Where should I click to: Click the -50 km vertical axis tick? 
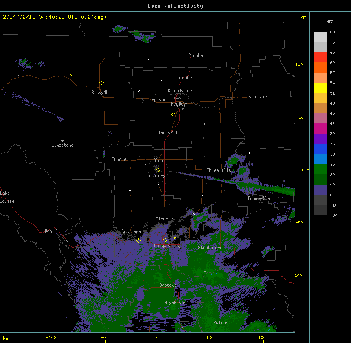299,222
